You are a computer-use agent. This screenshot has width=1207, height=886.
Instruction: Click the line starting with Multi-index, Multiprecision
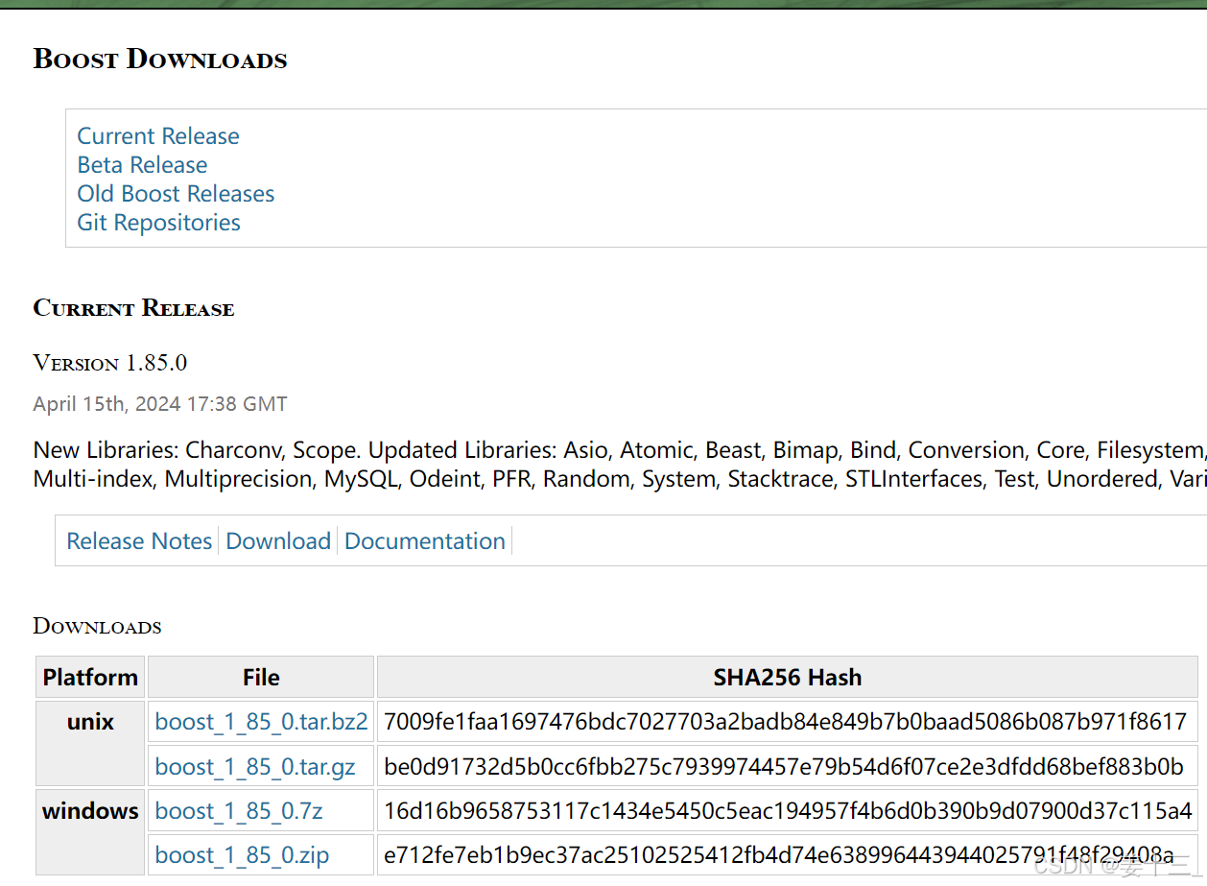click(x=620, y=479)
